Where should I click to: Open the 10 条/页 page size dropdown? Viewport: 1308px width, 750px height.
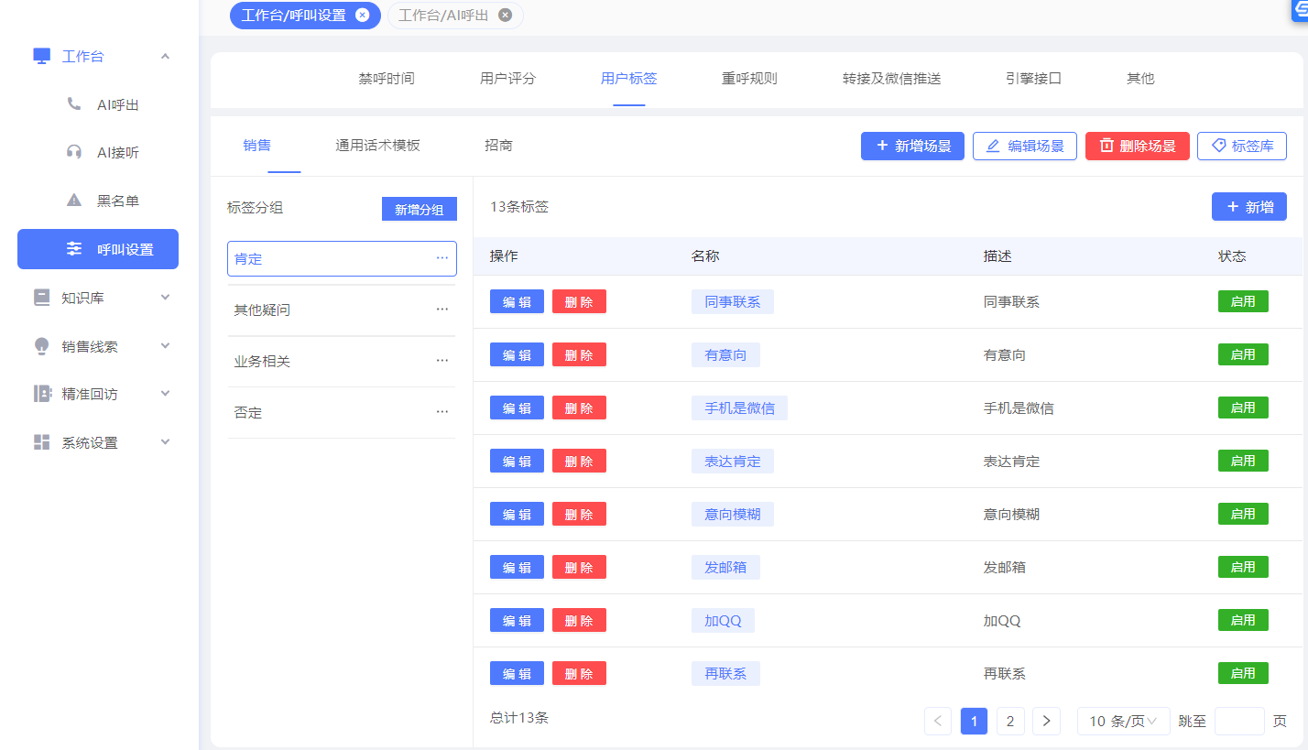(x=1123, y=722)
